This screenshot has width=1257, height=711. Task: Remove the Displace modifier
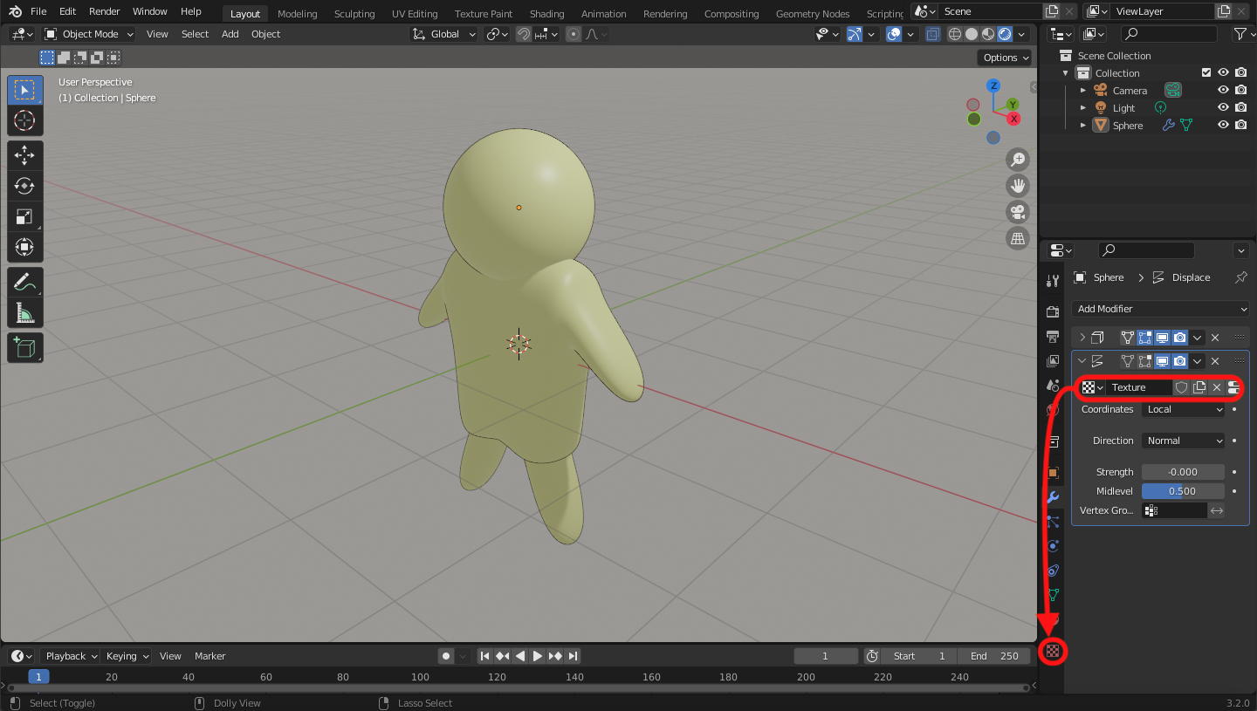pyautogui.click(x=1215, y=361)
